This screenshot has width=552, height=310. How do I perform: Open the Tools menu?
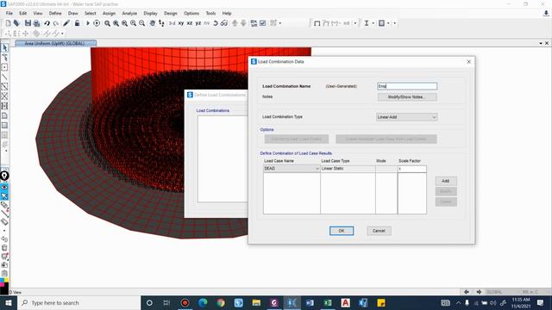pos(210,14)
